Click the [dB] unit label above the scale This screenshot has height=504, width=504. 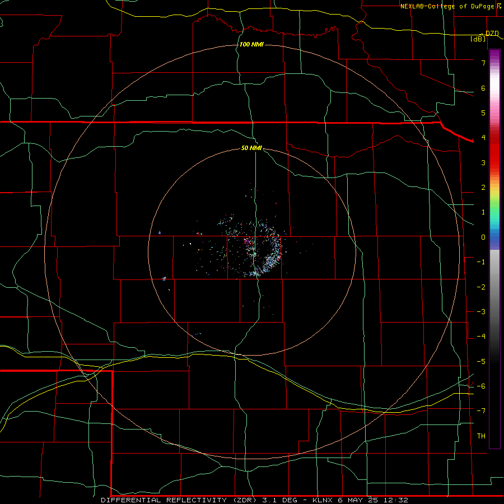tap(478, 39)
